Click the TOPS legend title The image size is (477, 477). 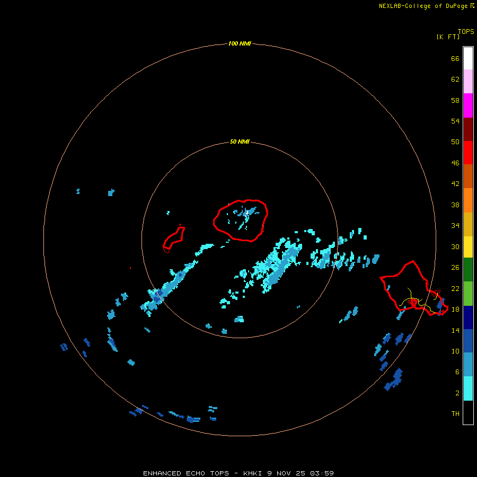pos(466,31)
